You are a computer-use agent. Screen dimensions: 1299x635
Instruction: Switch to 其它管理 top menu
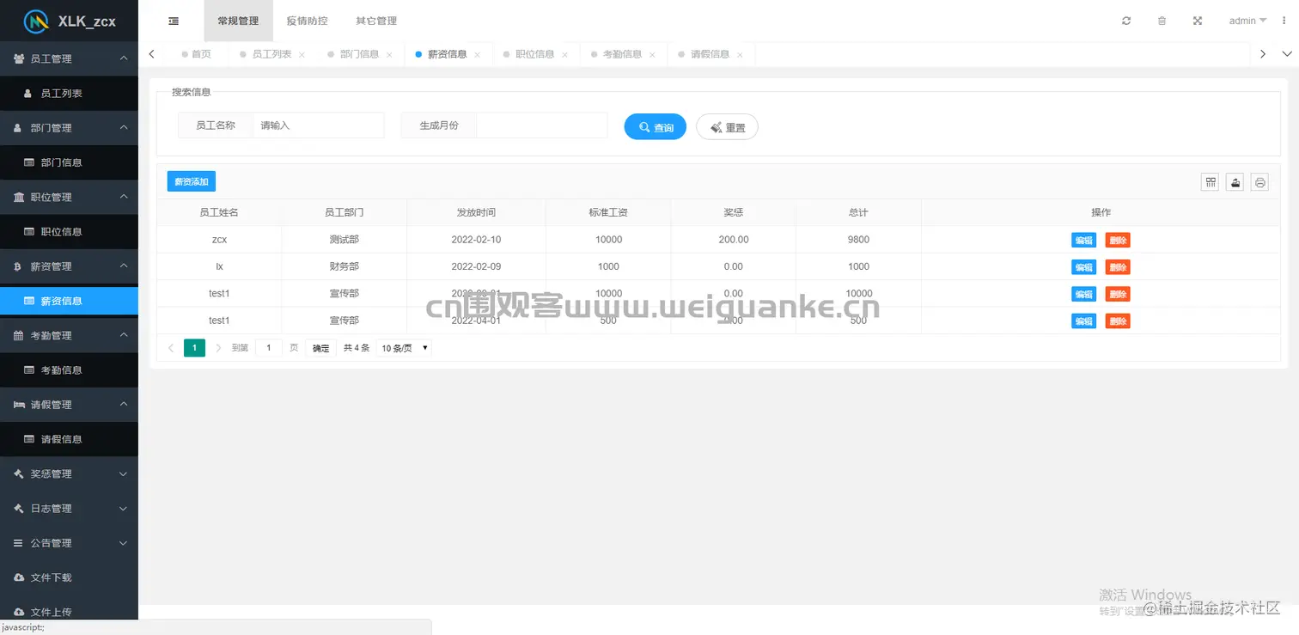[376, 21]
